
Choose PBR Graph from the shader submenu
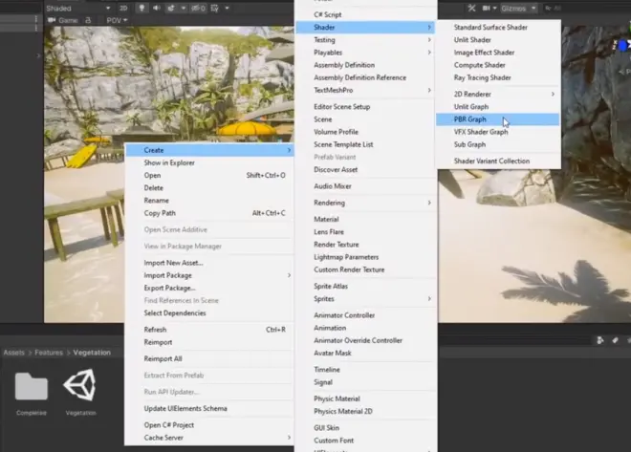[x=497, y=119]
